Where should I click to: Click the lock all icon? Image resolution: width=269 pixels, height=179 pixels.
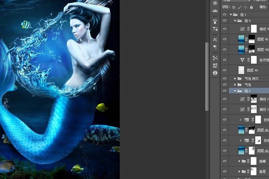(x=252, y=7)
